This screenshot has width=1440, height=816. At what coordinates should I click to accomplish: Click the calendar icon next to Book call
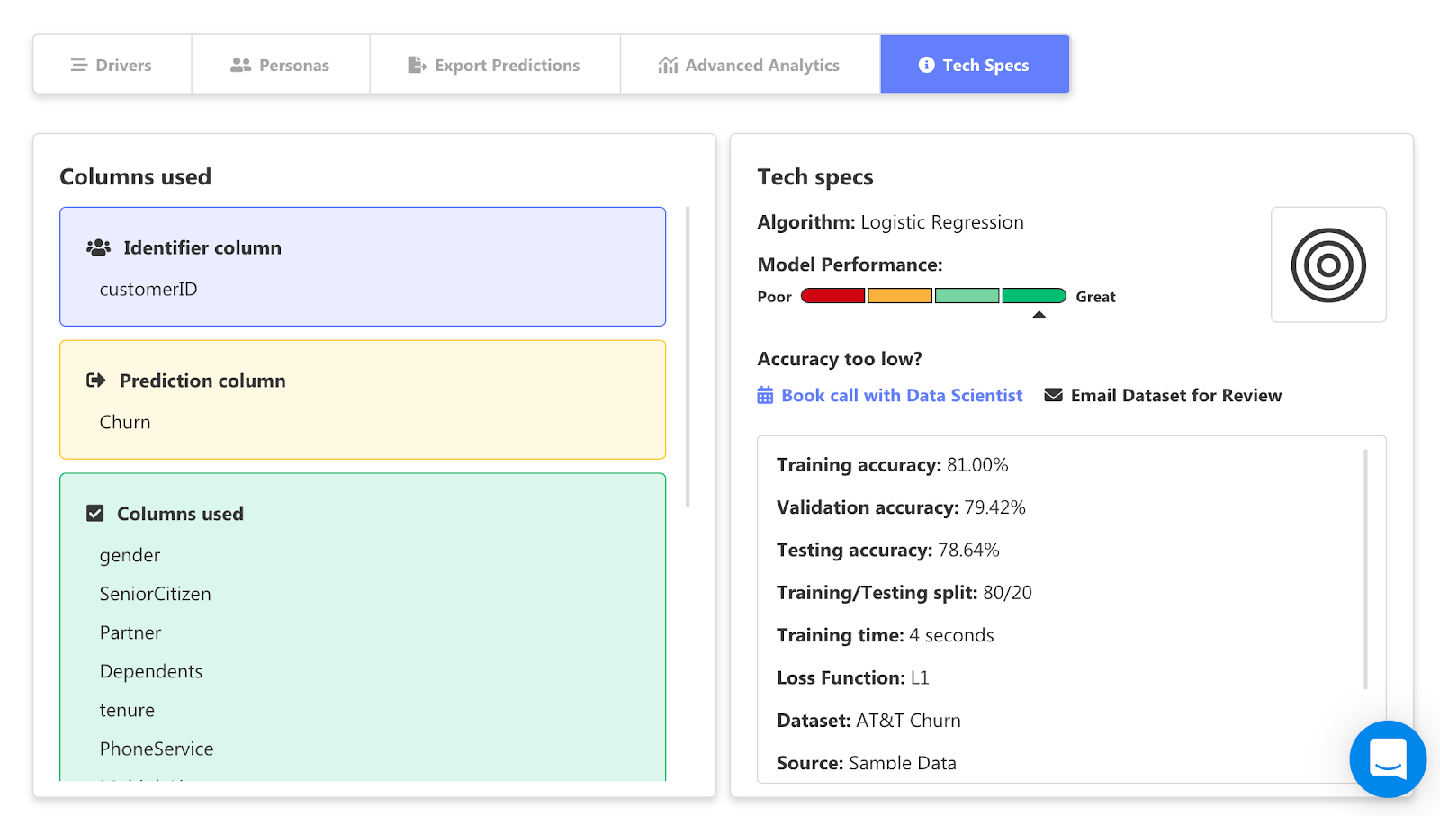point(764,395)
